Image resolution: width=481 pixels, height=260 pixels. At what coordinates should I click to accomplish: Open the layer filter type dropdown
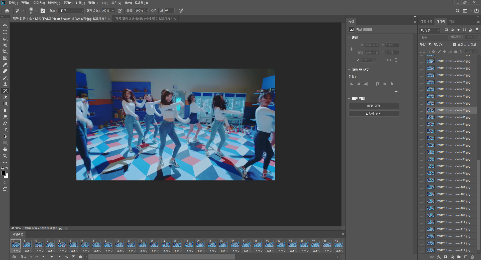pos(430,30)
